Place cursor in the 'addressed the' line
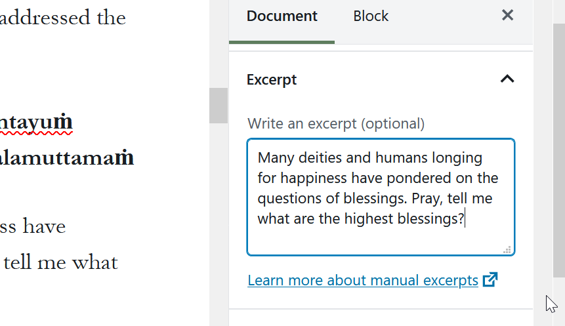Image resolution: width=565 pixels, height=326 pixels. point(63,17)
